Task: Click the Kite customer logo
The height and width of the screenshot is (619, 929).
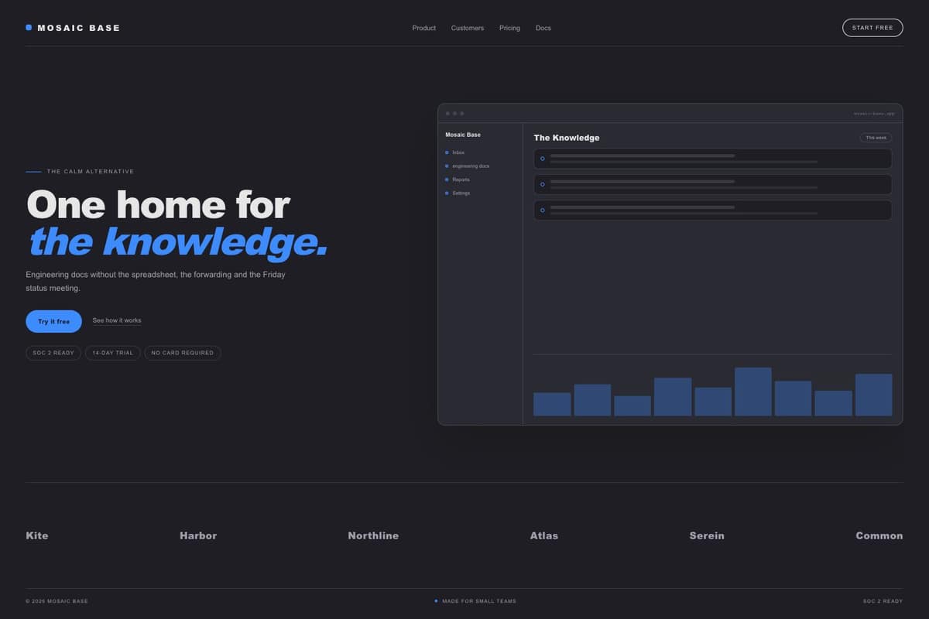Action: pos(37,535)
